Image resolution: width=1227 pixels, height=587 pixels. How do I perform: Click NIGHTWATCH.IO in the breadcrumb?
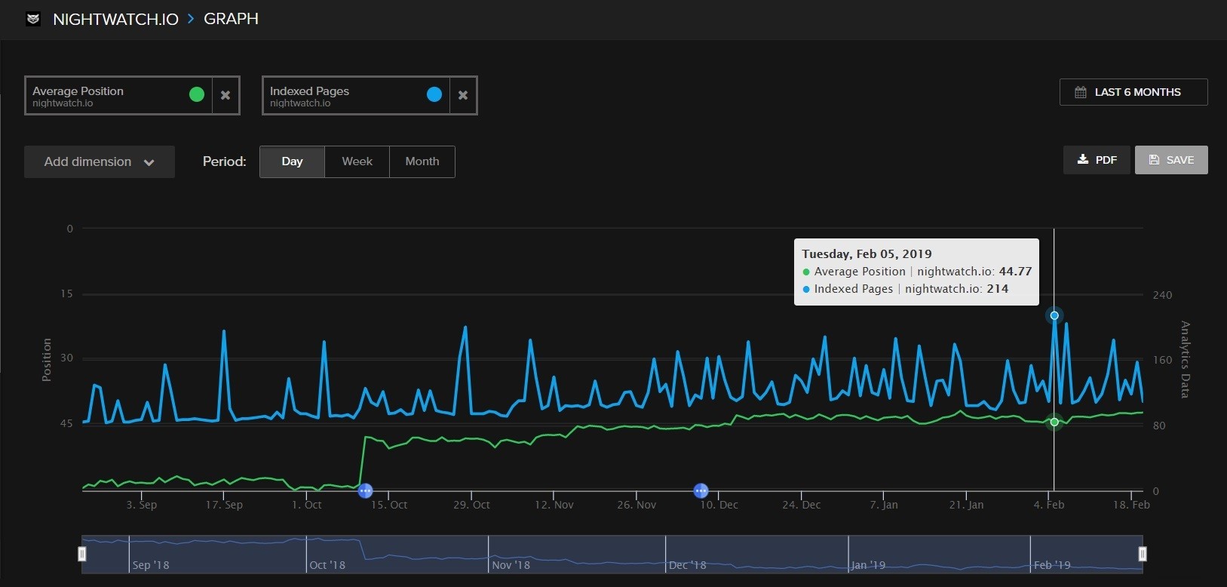[x=115, y=20]
